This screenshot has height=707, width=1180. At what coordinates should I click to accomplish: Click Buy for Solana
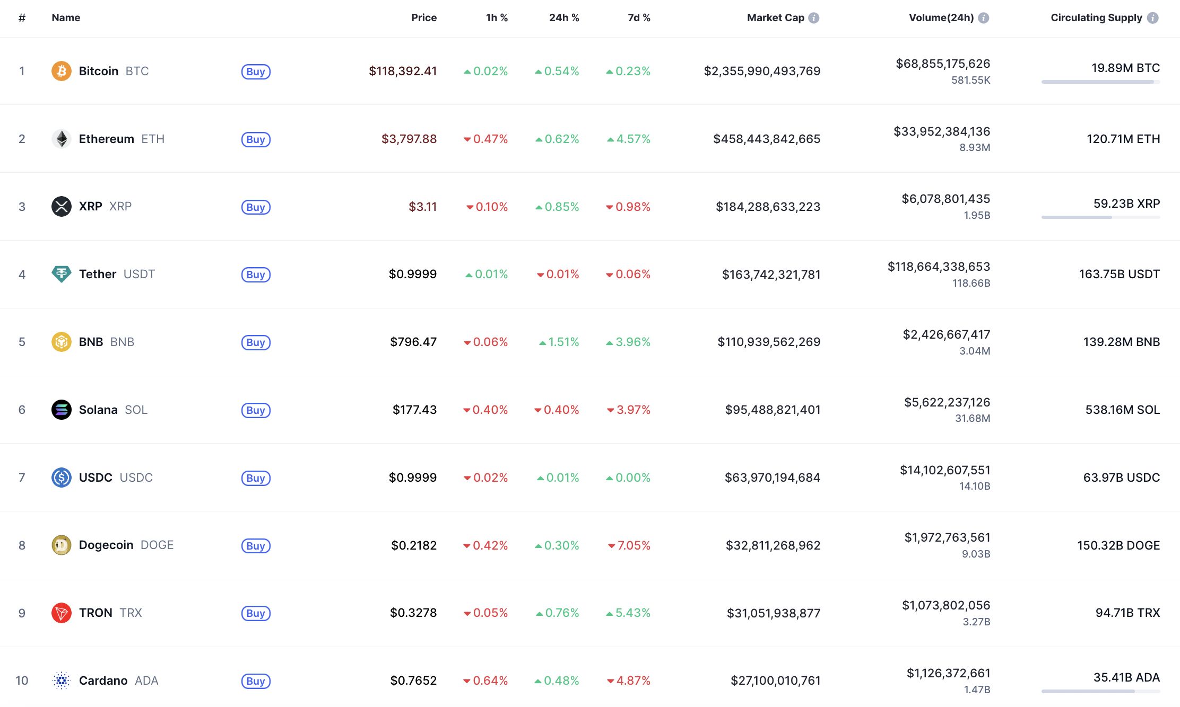[256, 410]
